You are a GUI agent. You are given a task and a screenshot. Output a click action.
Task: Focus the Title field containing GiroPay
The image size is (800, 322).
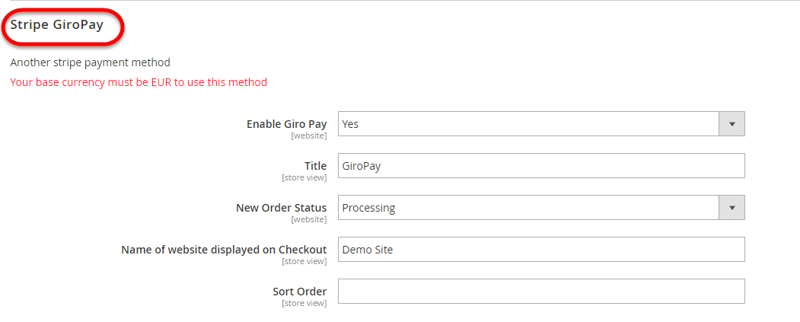point(540,166)
